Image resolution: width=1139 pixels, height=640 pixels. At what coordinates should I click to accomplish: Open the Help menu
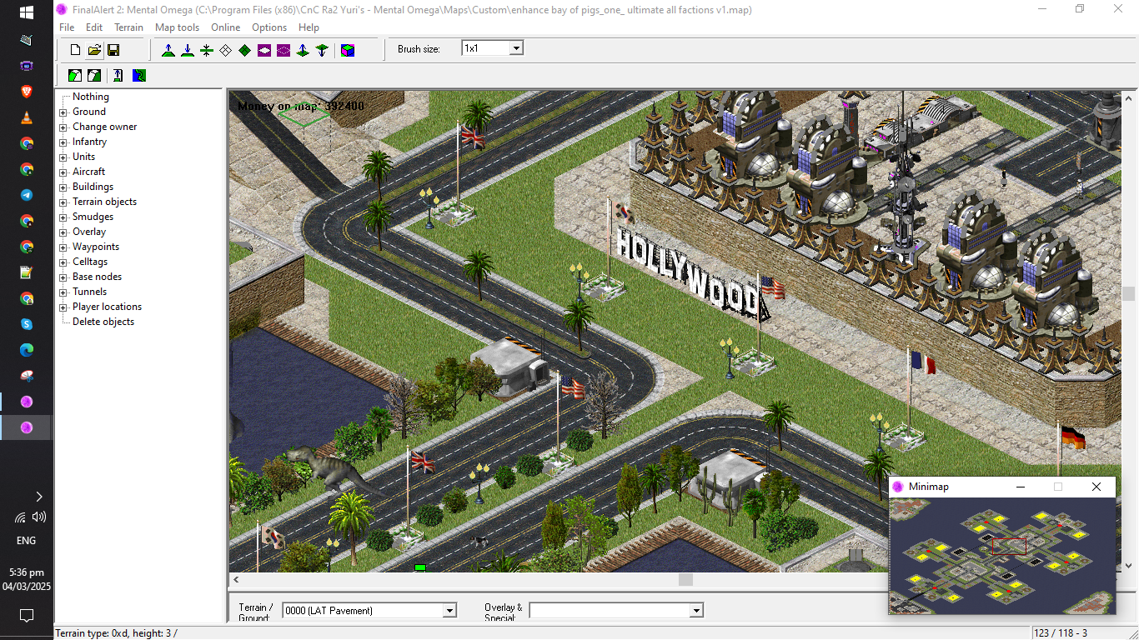(309, 27)
